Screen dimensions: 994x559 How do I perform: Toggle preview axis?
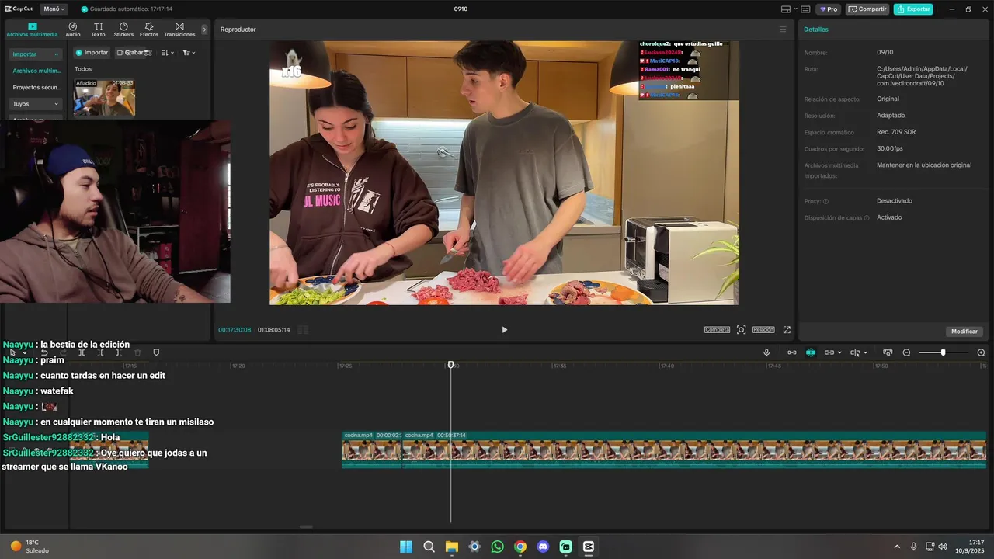point(855,352)
